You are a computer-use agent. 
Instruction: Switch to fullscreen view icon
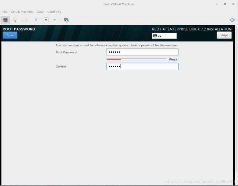tap(232, 20)
